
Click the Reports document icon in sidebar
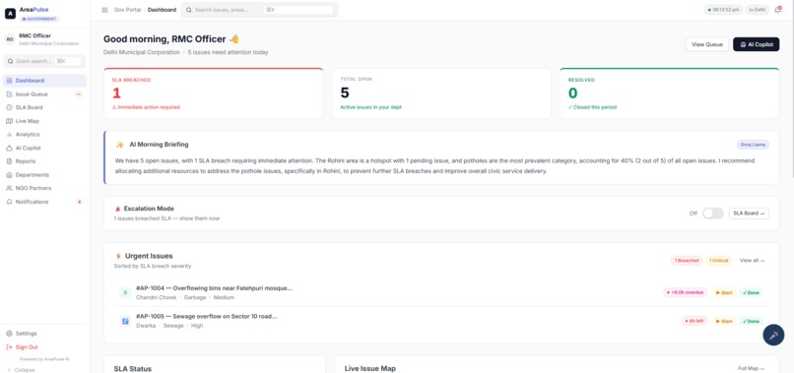[9, 161]
